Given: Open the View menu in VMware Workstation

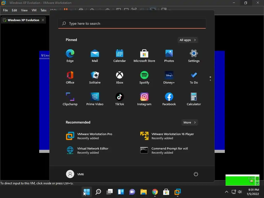Looking at the screenshot, I should [24, 10].
